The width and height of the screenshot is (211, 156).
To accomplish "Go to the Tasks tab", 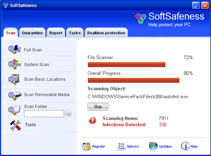I will [x=75, y=33].
